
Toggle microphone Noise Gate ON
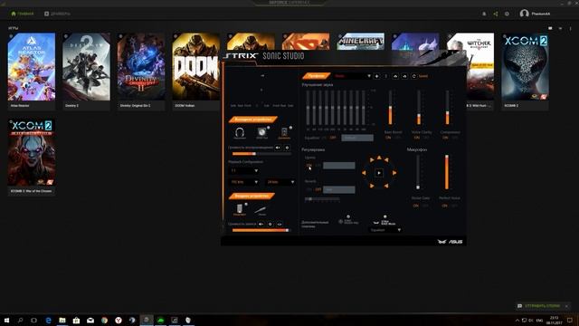pyautogui.click(x=416, y=206)
